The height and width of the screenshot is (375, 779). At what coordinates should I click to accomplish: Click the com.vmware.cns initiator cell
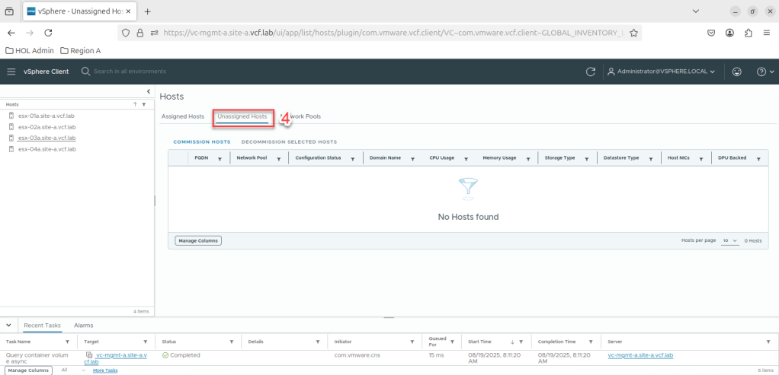click(x=356, y=355)
